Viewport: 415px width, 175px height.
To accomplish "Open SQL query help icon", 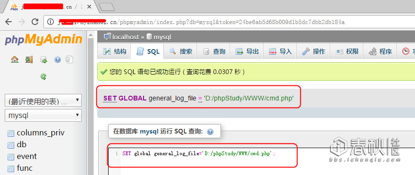I will point(210,132).
